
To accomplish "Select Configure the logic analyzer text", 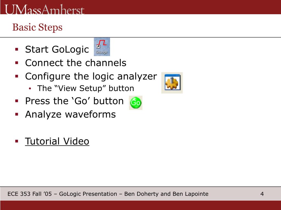I will [91, 77].
